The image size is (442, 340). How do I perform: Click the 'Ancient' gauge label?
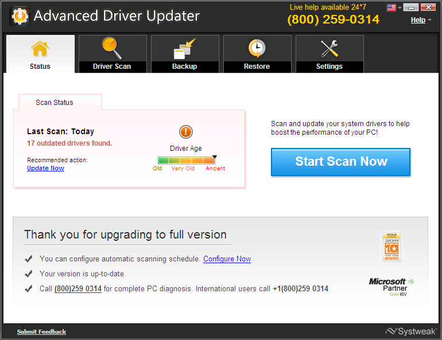(x=215, y=169)
